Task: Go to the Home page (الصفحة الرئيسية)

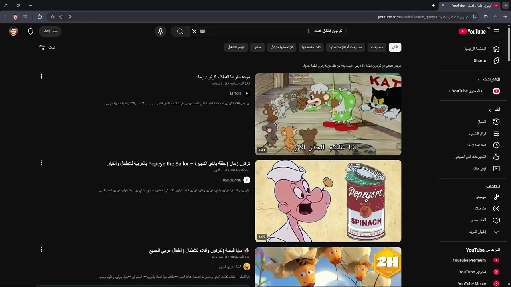Action: 482,49
